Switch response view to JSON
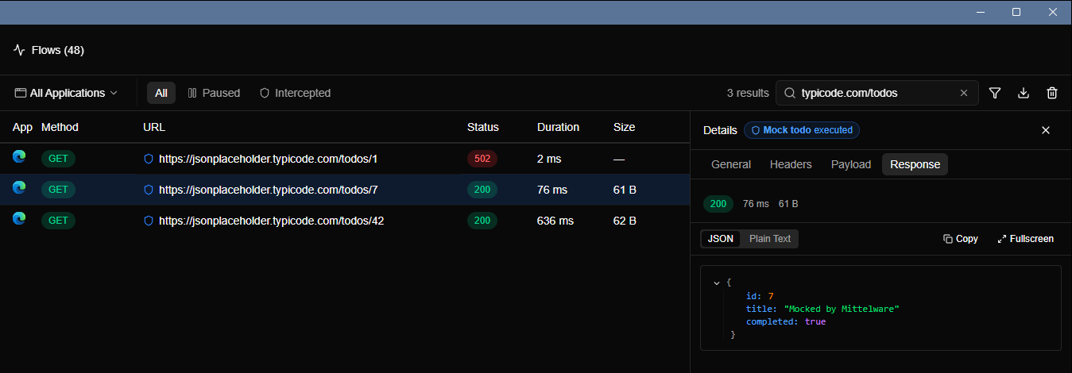 [x=721, y=239]
